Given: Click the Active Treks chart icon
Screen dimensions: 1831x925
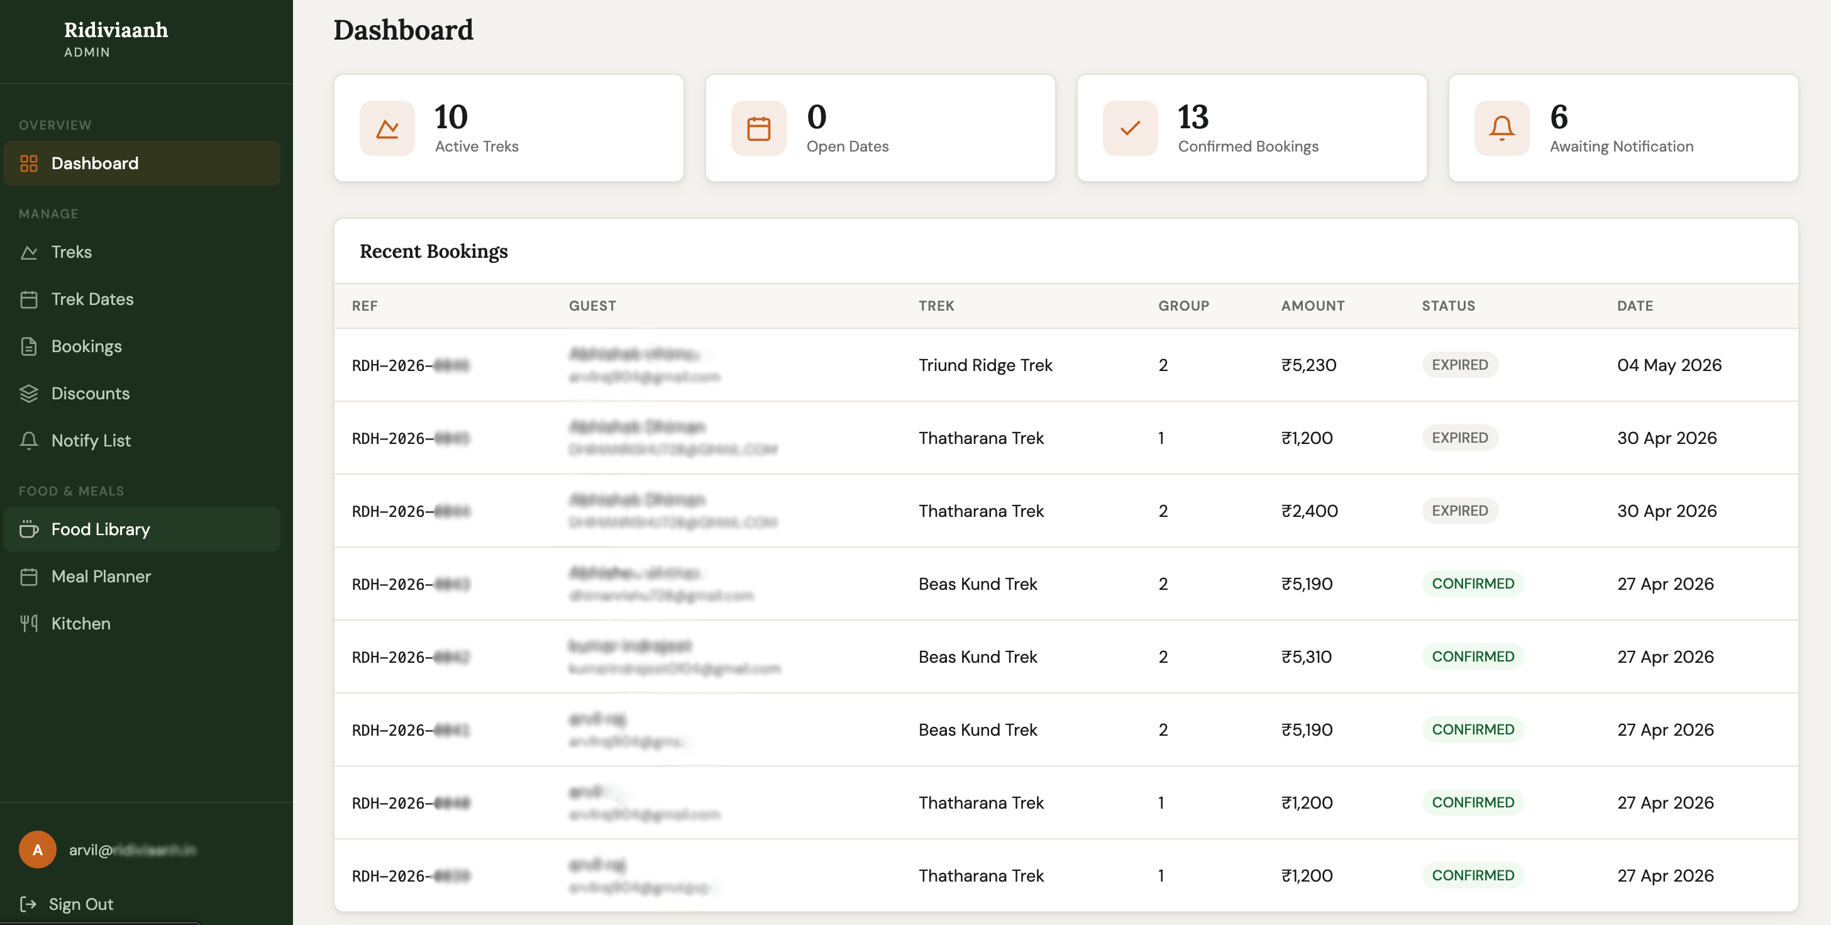Looking at the screenshot, I should pos(387,128).
